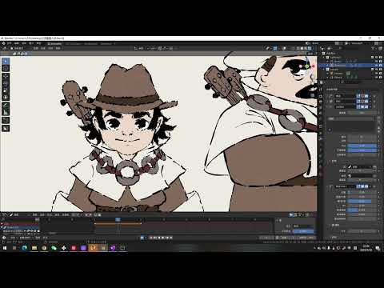Image resolution: width=384 pixels, height=288 pixels.
Task: Uncheck the second collection's exclude checkbox in outliner
Action: [x=372, y=69]
